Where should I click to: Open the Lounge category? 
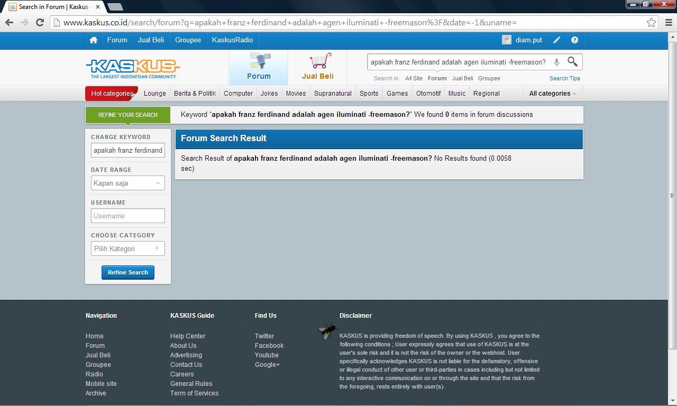pos(155,94)
